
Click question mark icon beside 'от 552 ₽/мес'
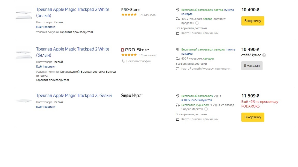[x=264, y=55]
